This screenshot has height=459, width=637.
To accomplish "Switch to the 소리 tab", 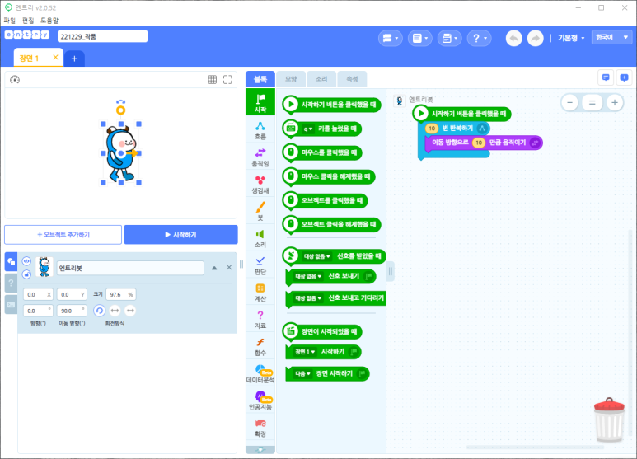I will (321, 79).
